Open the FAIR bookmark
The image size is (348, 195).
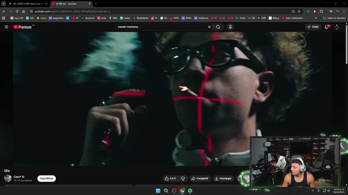coord(262,18)
